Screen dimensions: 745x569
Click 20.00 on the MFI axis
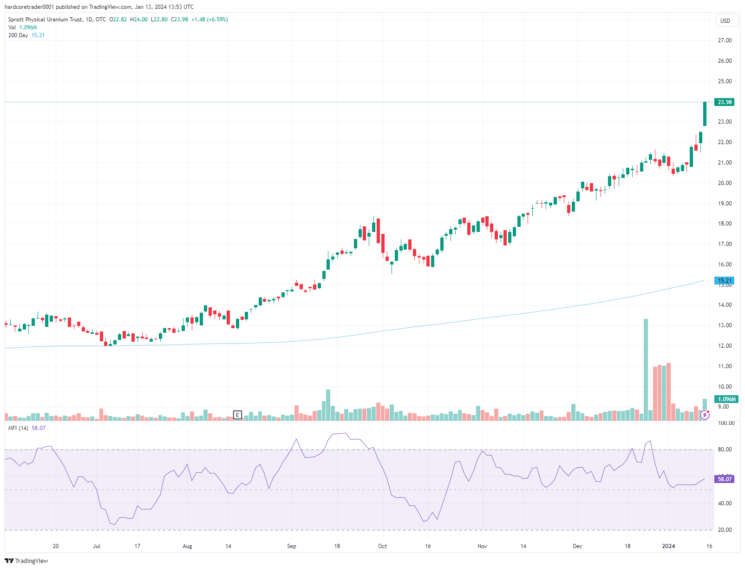click(x=725, y=530)
